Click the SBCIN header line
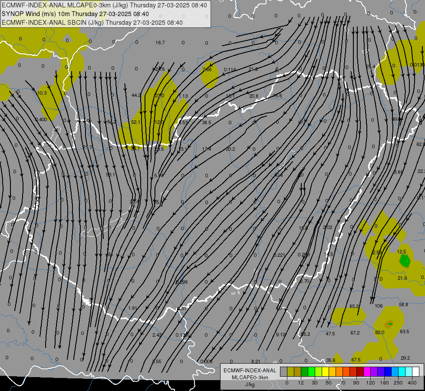This screenshot has width=425, height=391. 92,23
